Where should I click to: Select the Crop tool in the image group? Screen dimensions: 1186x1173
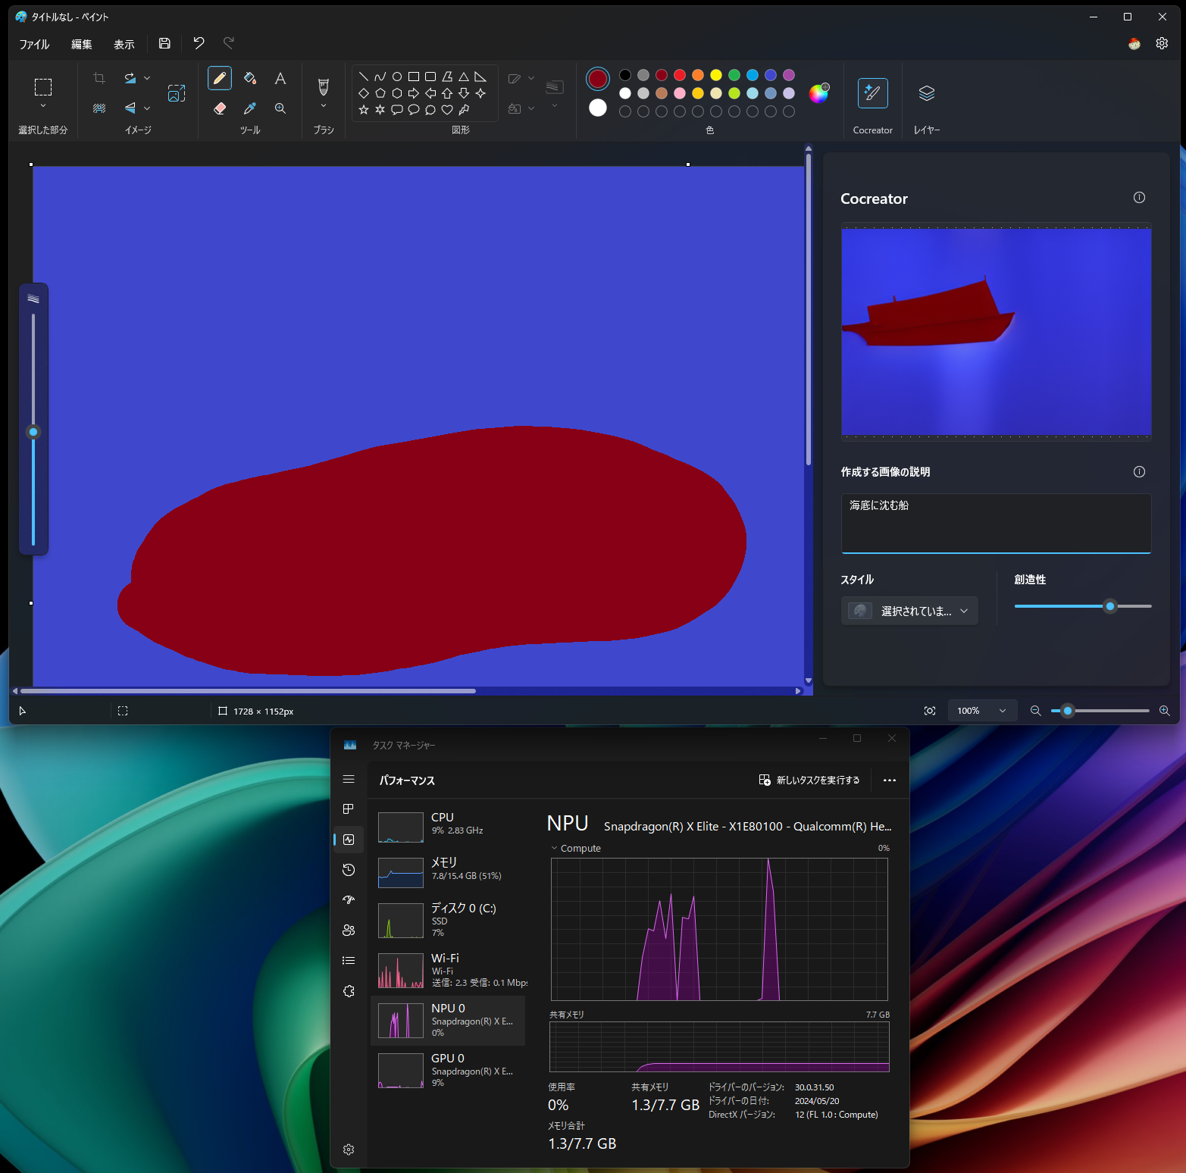(x=99, y=78)
